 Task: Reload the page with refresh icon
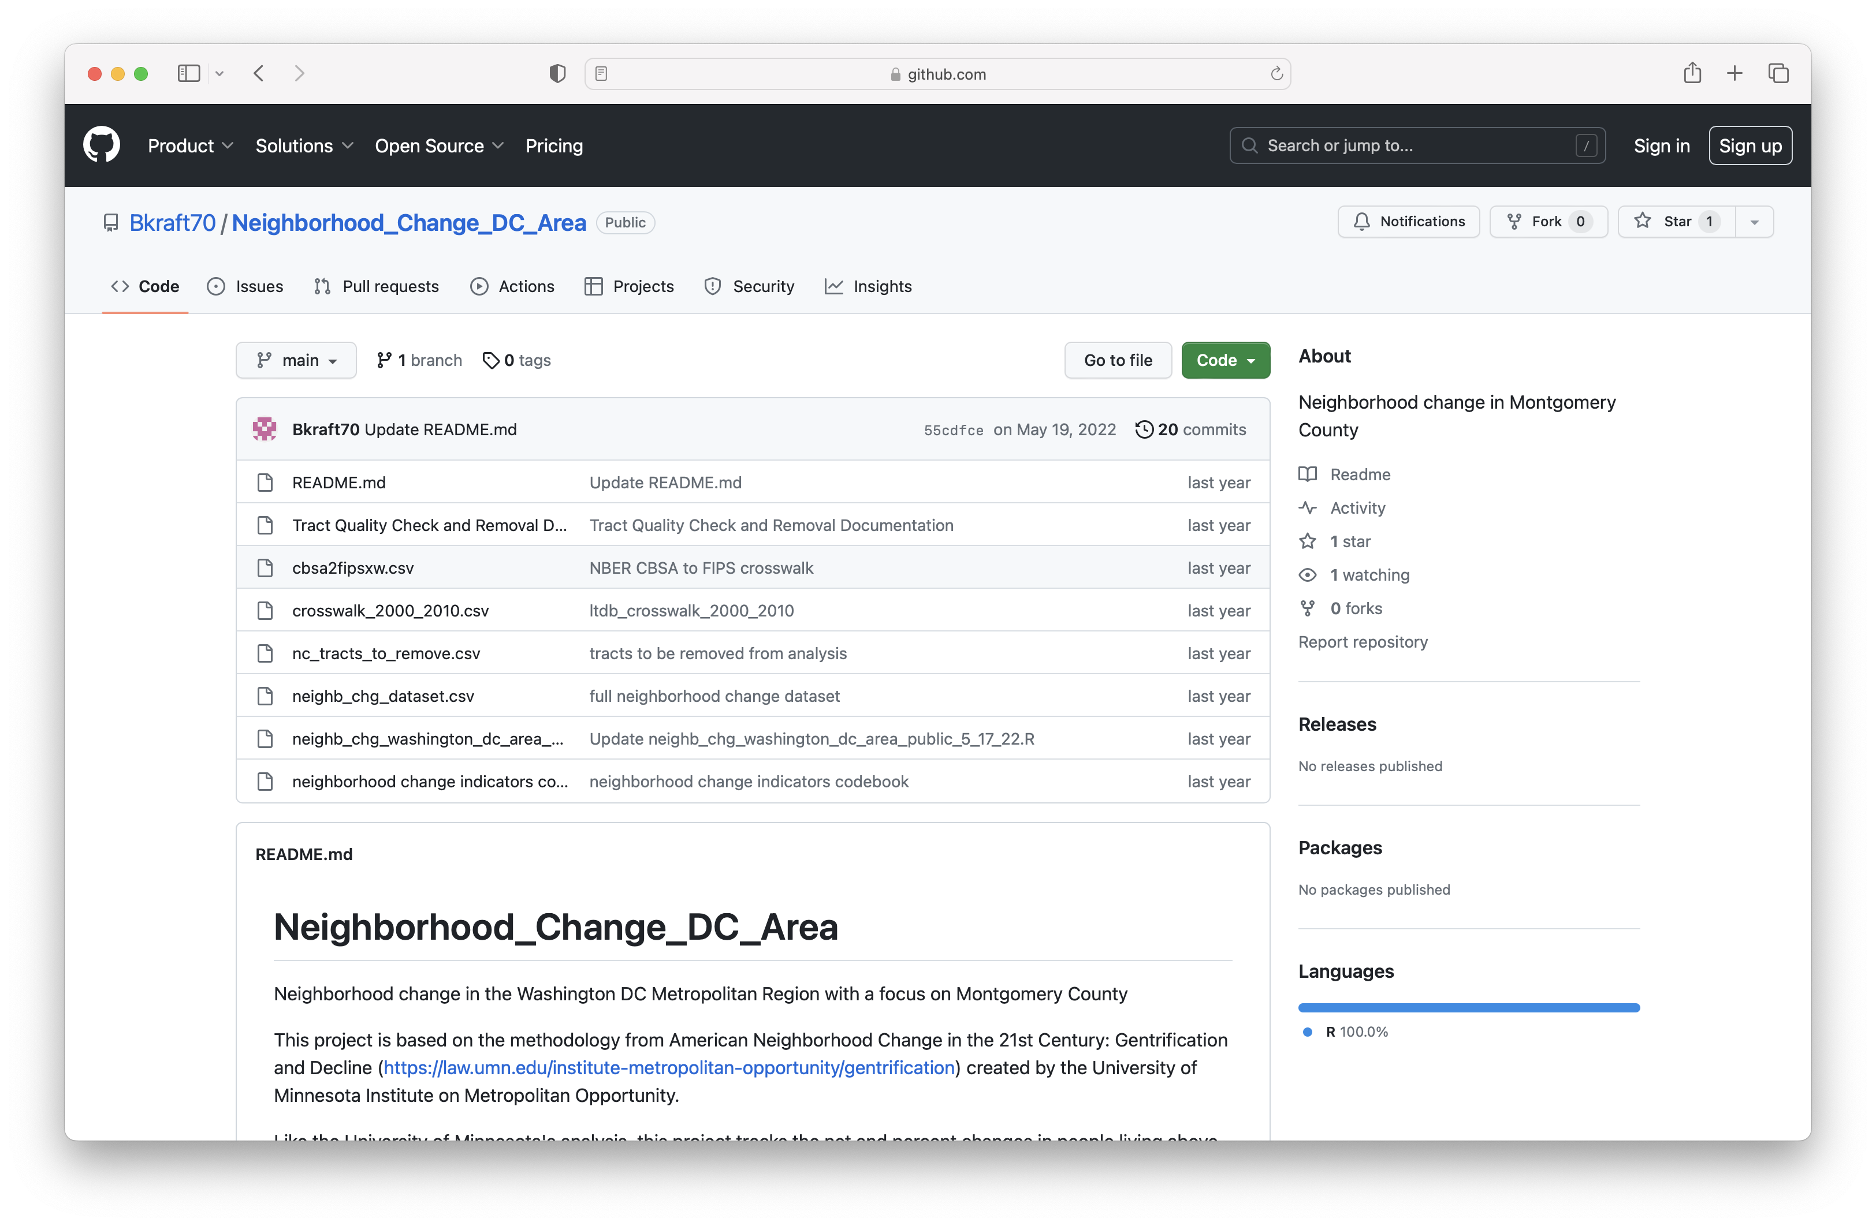pos(1276,73)
